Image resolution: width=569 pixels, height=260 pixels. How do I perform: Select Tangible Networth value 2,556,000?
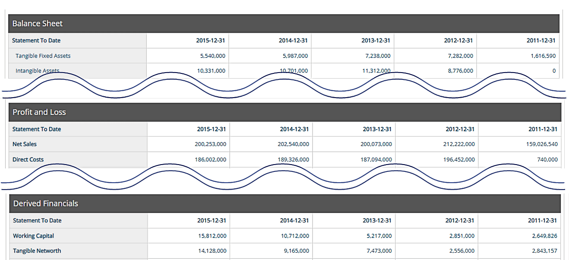coord(462,251)
